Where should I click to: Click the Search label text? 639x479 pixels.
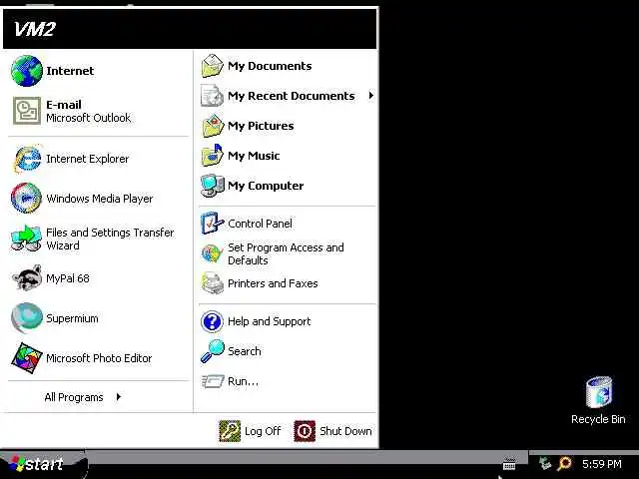tap(244, 351)
